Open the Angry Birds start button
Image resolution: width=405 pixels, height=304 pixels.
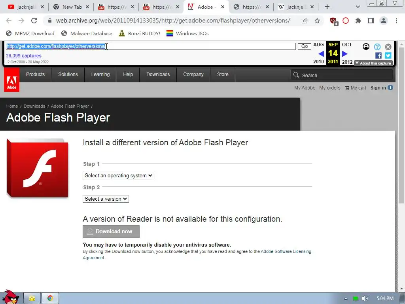coord(10,297)
